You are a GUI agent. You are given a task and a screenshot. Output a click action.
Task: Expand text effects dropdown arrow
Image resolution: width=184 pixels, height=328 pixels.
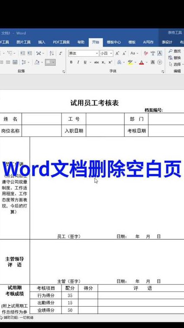click(x=124, y=62)
